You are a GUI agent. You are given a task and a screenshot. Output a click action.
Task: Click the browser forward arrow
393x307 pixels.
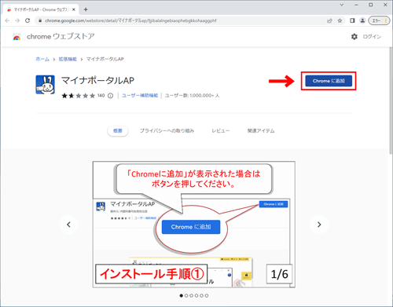pos(17,20)
